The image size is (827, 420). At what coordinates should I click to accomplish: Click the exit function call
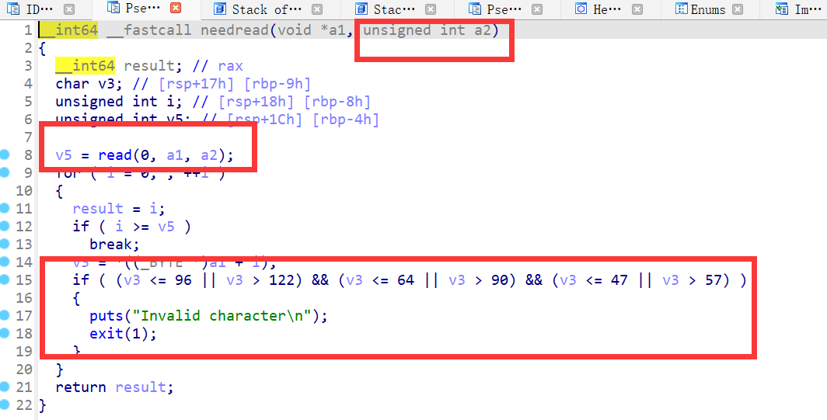click(106, 333)
